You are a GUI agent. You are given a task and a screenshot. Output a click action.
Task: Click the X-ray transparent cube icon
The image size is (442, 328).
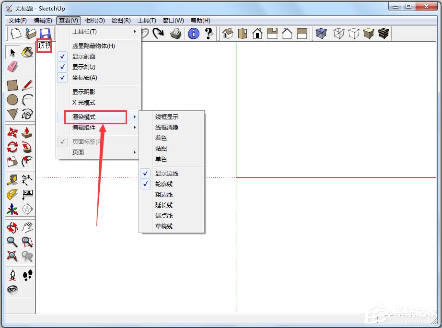(321, 34)
